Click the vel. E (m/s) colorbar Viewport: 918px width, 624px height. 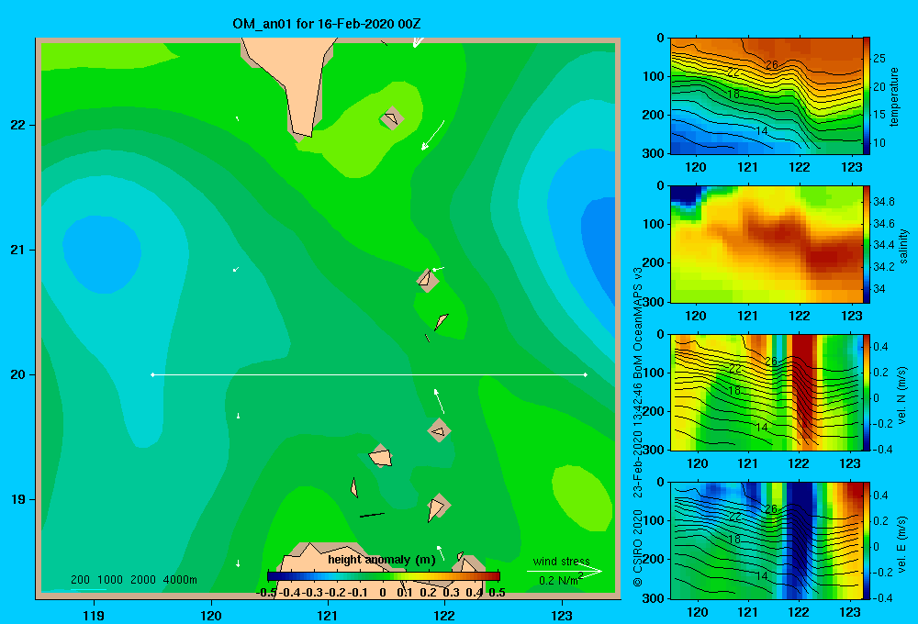click(867, 540)
